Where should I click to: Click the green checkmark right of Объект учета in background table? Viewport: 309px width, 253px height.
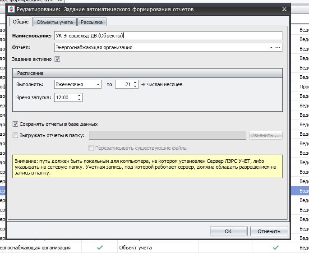click(276, 248)
